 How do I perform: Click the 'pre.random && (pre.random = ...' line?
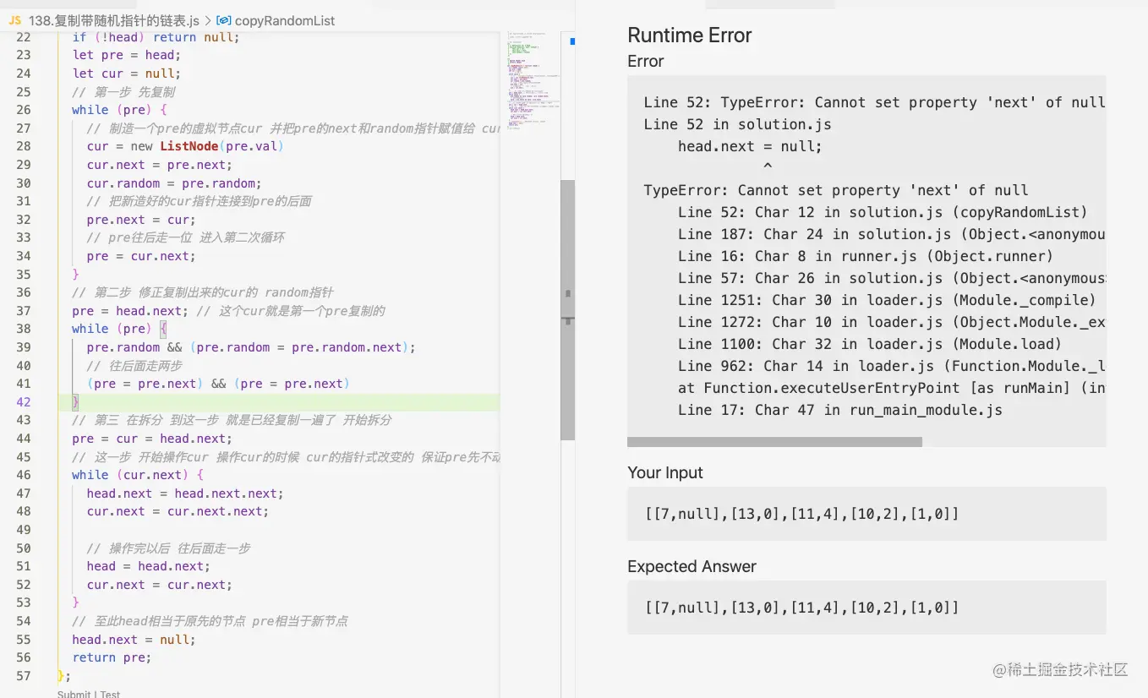click(x=251, y=347)
